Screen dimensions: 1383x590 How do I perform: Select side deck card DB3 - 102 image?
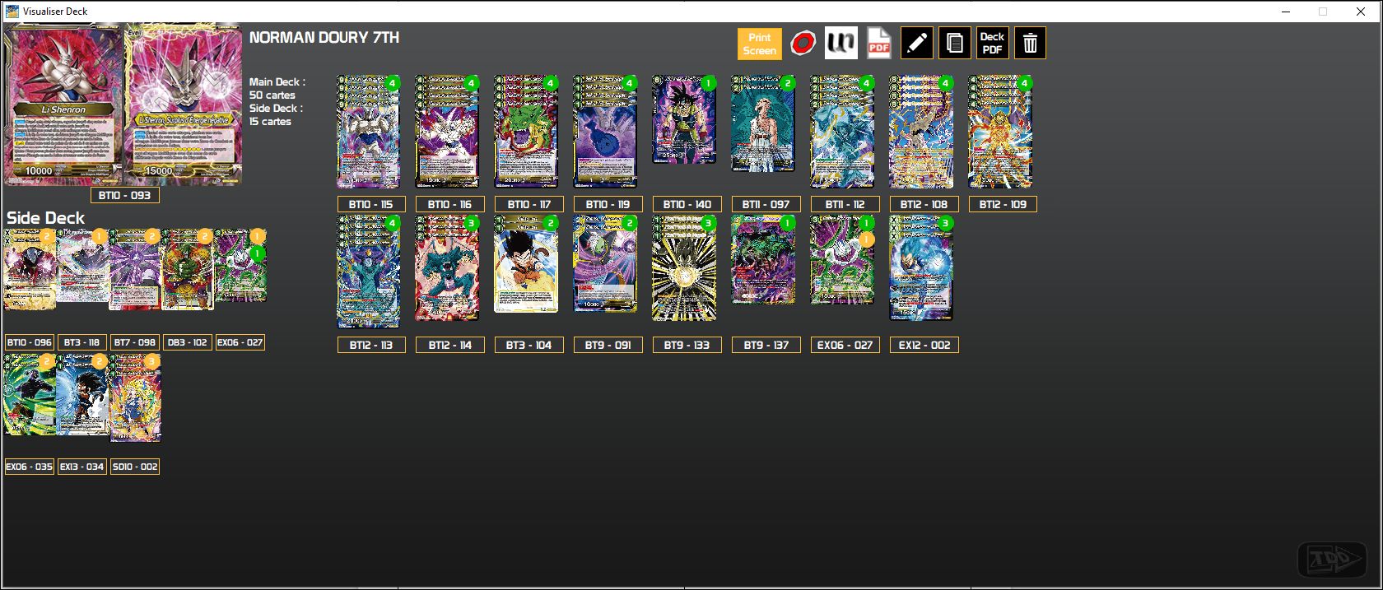188,269
